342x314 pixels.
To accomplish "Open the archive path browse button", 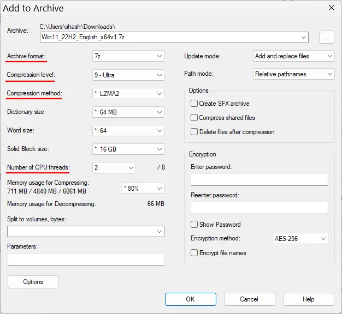I will pos(326,38).
